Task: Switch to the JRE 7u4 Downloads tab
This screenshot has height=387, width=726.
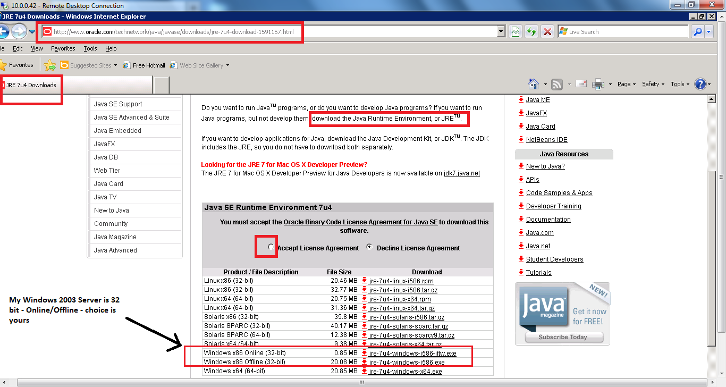Action: [x=32, y=85]
